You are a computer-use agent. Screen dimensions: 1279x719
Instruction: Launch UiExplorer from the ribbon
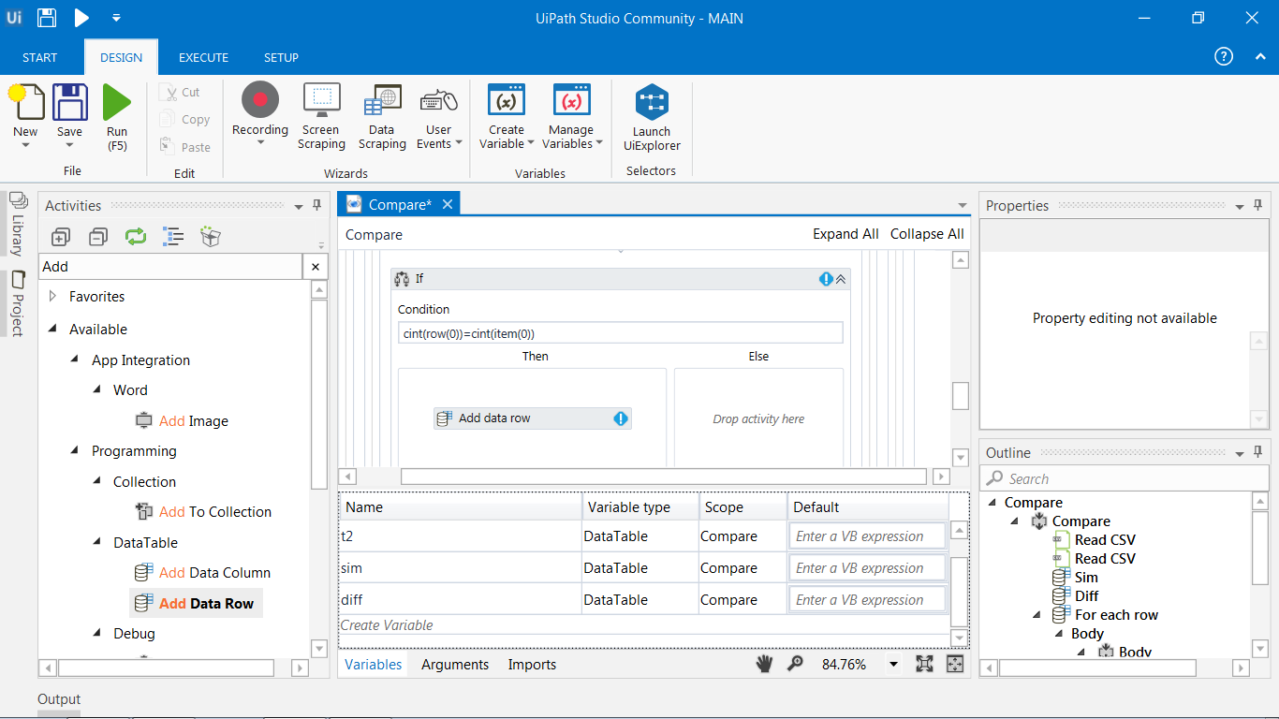(x=651, y=104)
